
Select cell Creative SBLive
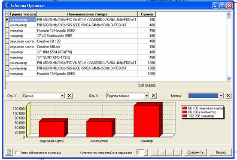pos(87,47)
